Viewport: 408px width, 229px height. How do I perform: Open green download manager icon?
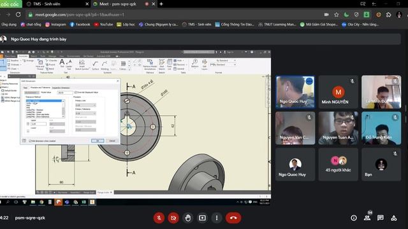point(367,15)
